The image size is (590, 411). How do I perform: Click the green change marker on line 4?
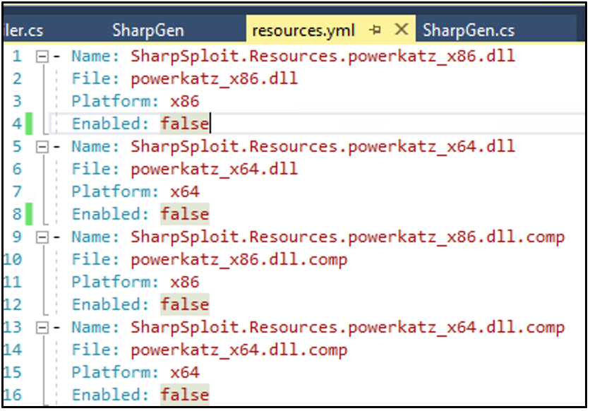(x=30, y=124)
